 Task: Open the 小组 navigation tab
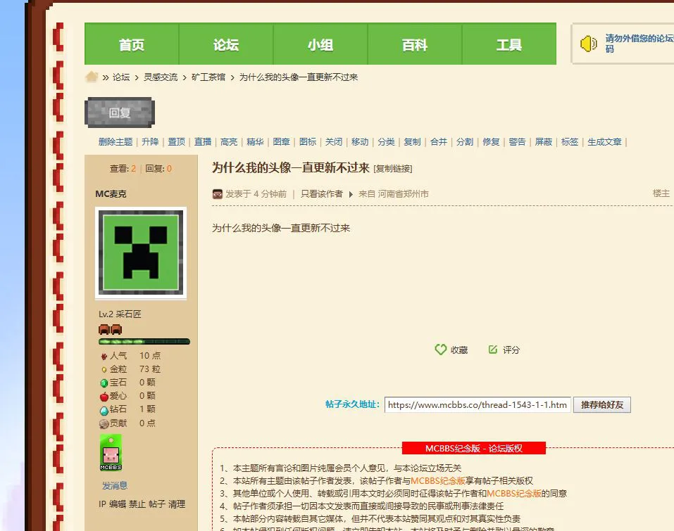tap(320, 44)
